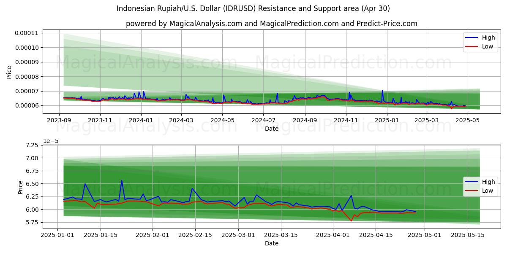Click the '2024-05' tick on top x-axis
This screenshot has width=507, height=253.
click(x=222, y=120)
